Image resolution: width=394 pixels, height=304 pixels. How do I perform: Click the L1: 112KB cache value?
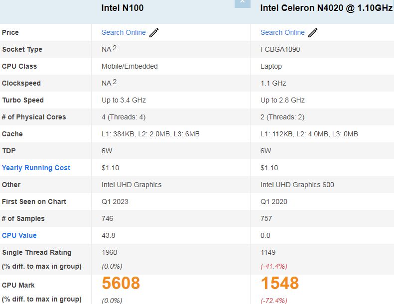[x=309, y=134]
